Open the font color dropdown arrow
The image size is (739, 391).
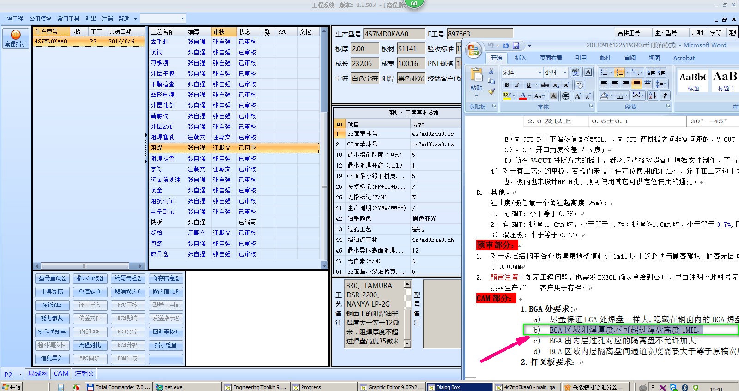pyautogui.click(x=529, y=96)
